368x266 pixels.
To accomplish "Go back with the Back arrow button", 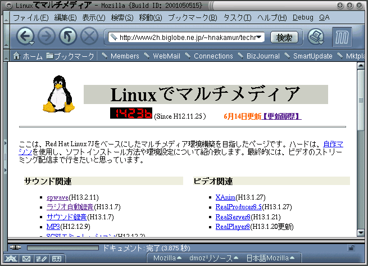I will tap(25, 37).
